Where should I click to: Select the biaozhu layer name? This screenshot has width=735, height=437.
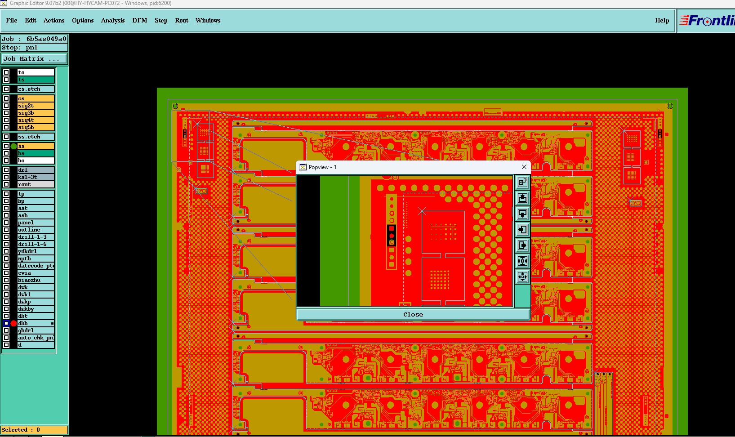(x=36, y=280)
